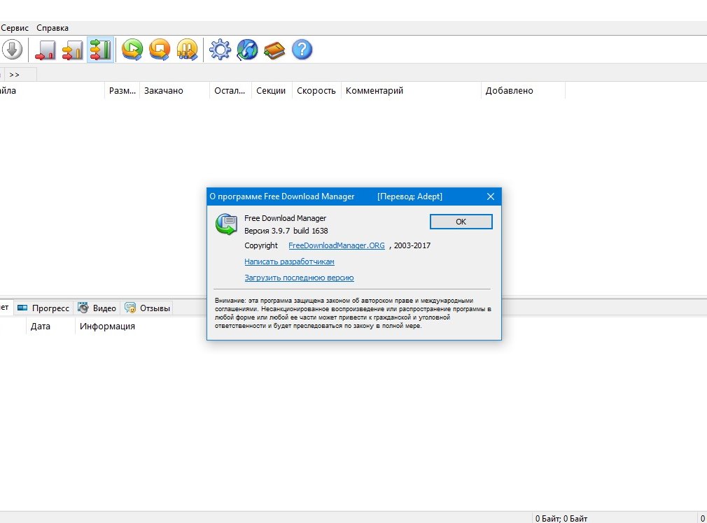Click the Информация column header in log

pyautogui.click(x=107, y=326)
